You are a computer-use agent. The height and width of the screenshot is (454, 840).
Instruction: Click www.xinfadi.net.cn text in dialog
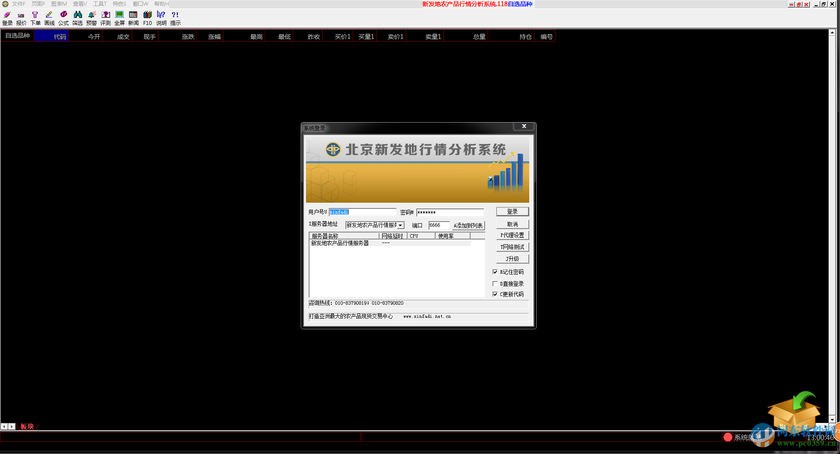427,316
